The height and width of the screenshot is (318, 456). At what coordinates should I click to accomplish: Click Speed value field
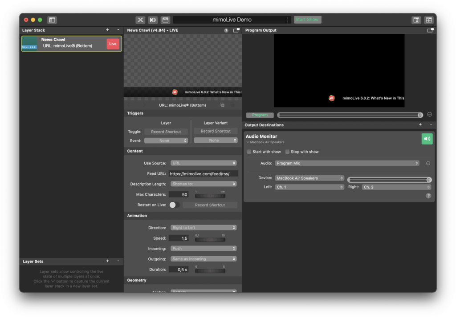179,238
